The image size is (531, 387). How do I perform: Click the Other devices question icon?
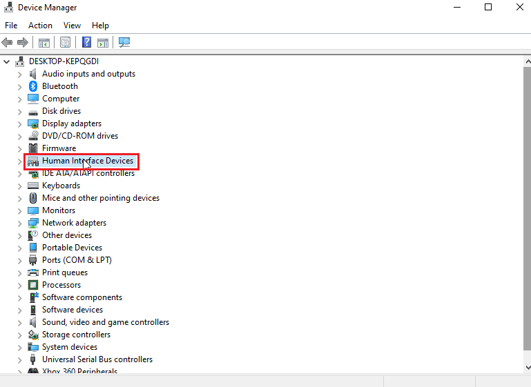click(33, 235)
